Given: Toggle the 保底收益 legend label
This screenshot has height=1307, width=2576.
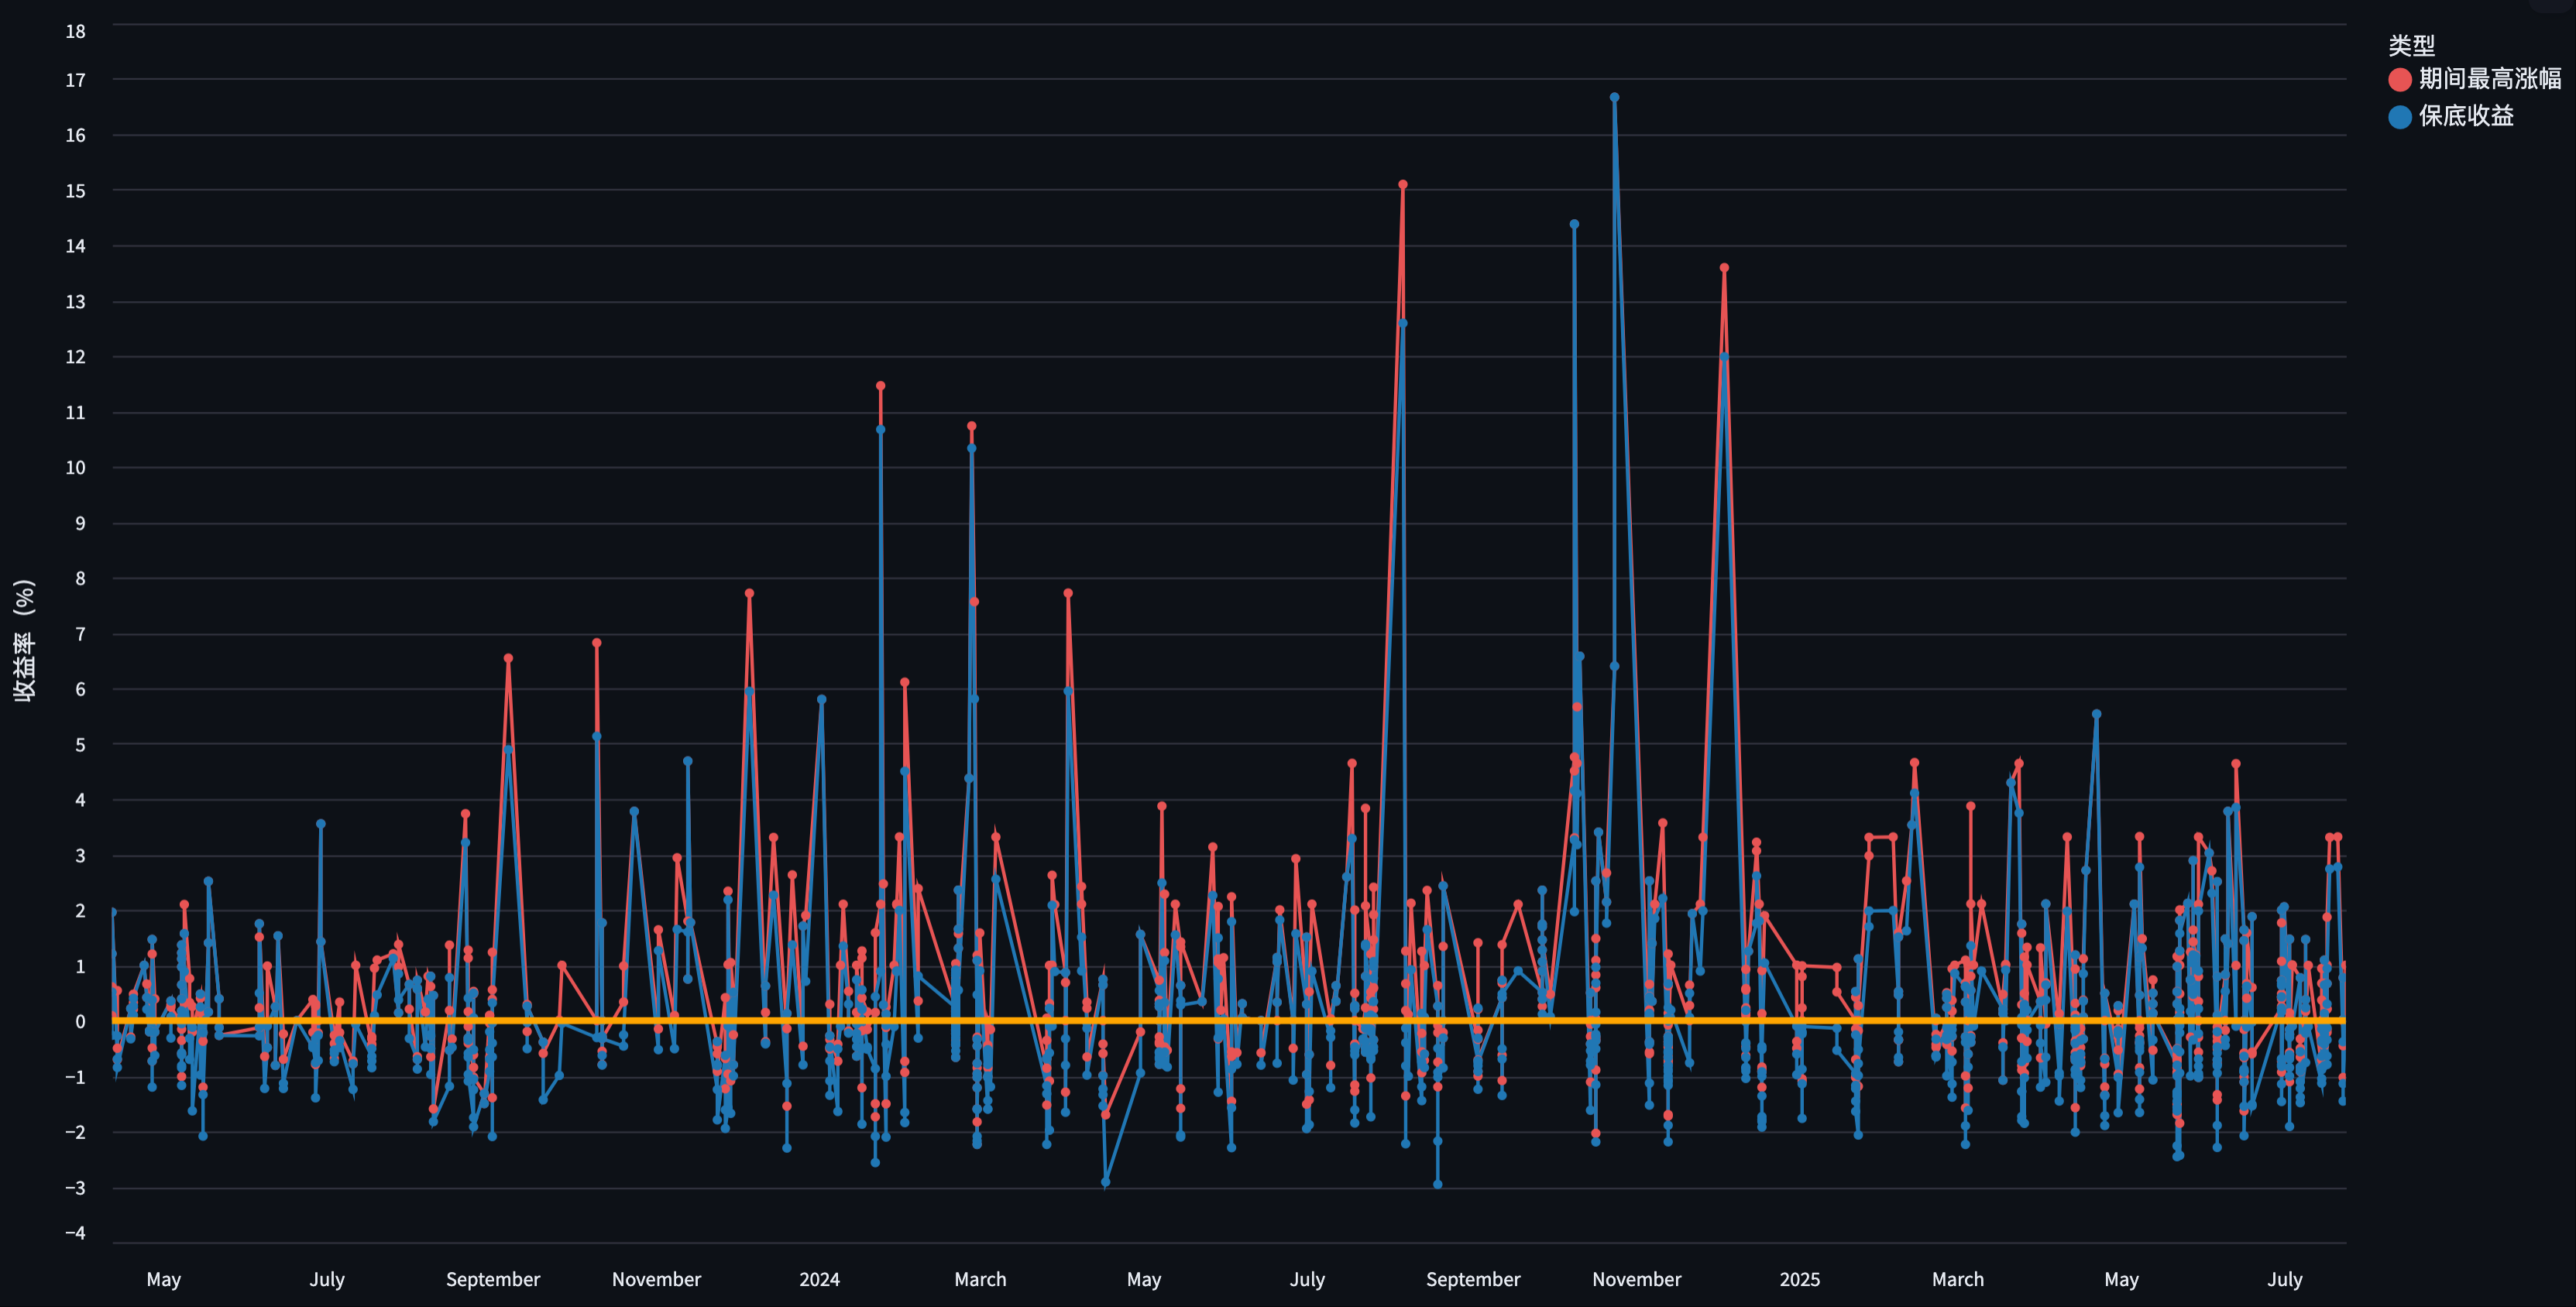Looking at the screenshot, I should (x=2465, y=116).
